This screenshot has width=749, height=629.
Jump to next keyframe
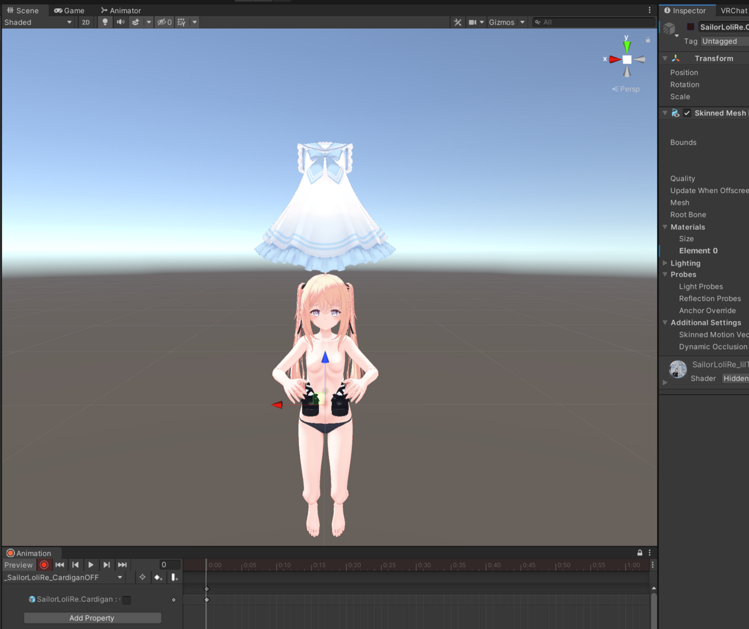pos(107,565)
